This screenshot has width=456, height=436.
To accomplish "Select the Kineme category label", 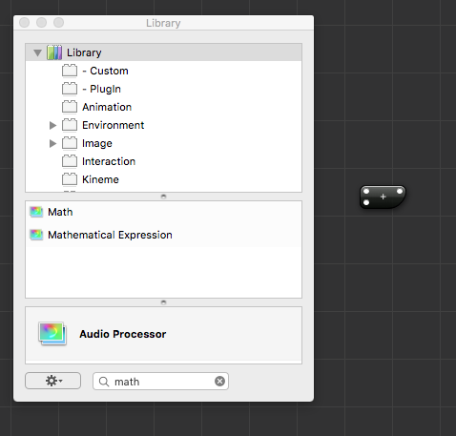I will coord(100,179).
